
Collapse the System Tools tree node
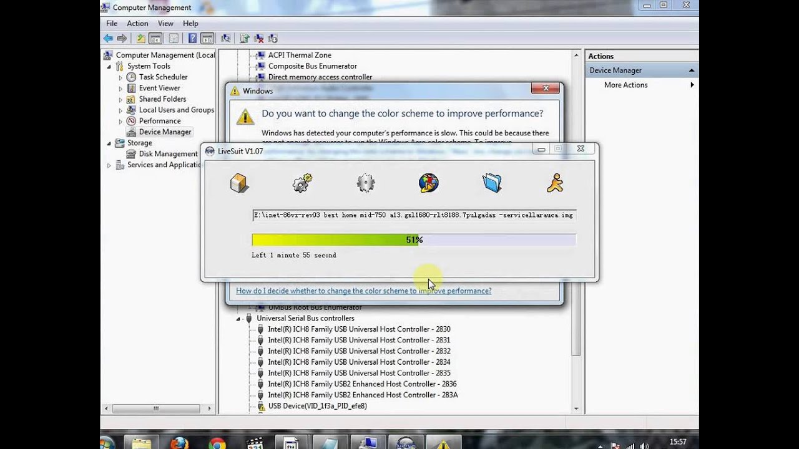(x=109, y=66)
